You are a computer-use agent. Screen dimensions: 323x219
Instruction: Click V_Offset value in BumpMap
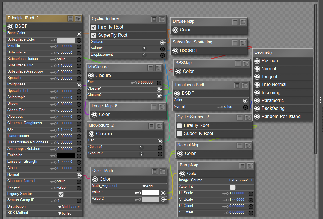pos(237,212)
